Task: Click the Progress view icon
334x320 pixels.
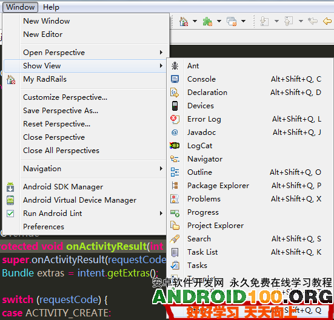Action: pos(175,213)
